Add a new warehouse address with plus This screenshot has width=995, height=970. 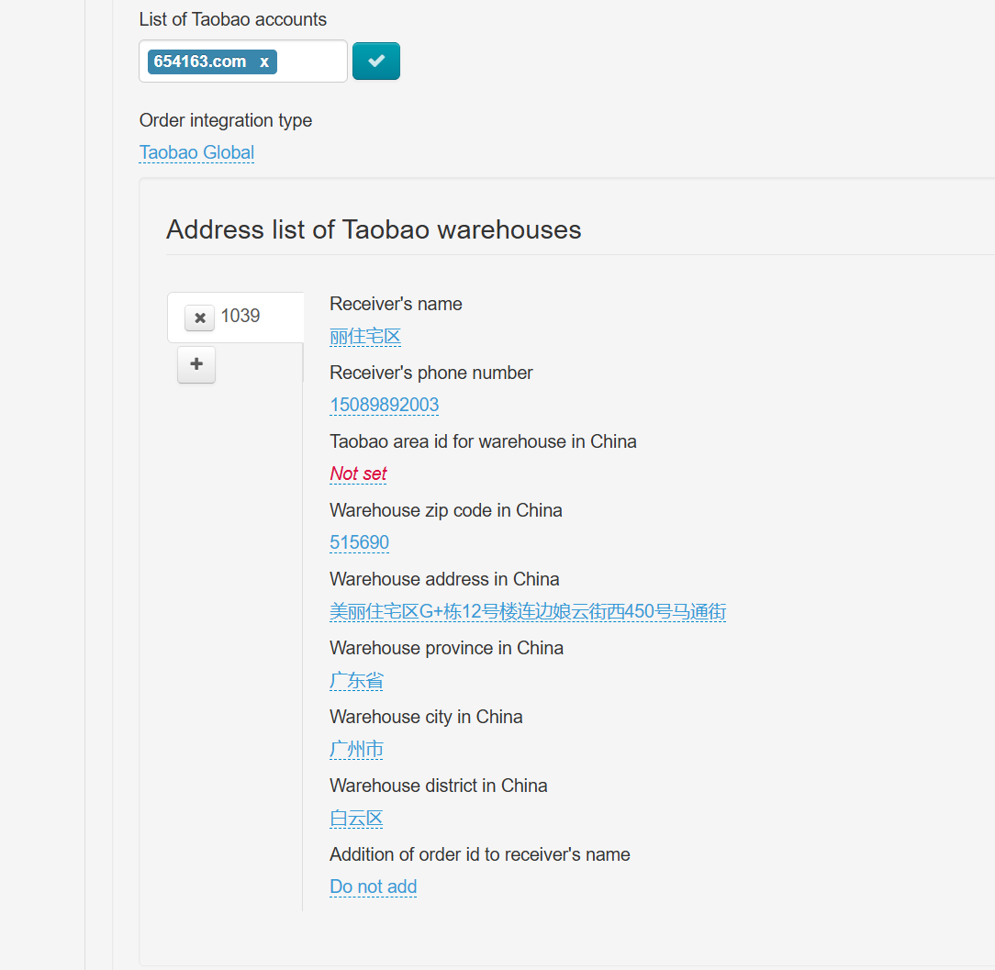pyautogui.click(x=196, y=364)
